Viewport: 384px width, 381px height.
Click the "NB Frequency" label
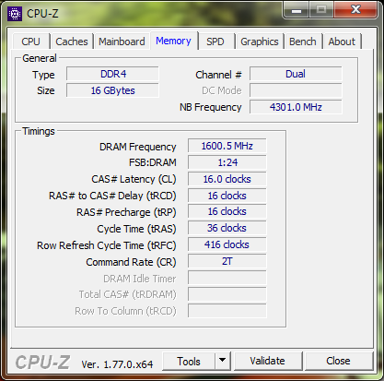click(x=211, y=107)
